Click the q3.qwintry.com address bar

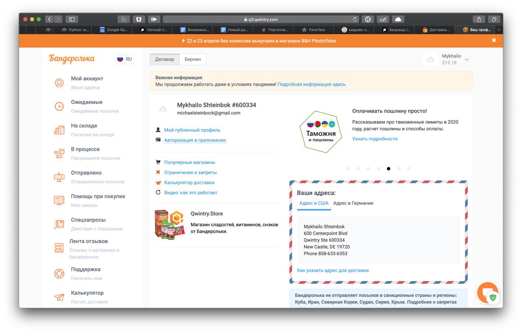[x=261, y=19]
